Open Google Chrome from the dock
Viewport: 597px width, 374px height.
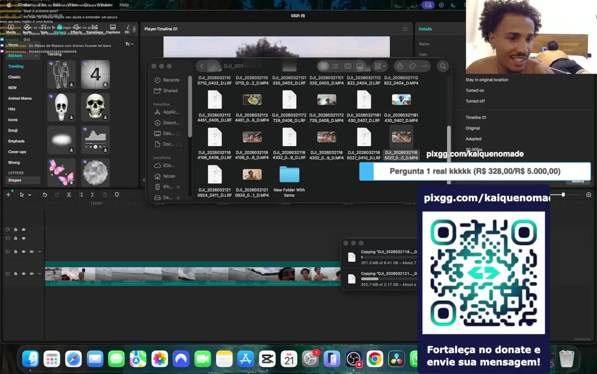(375, 359)
